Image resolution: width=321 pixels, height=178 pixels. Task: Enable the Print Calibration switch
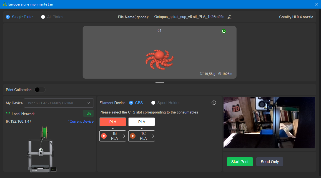[40, 90]
